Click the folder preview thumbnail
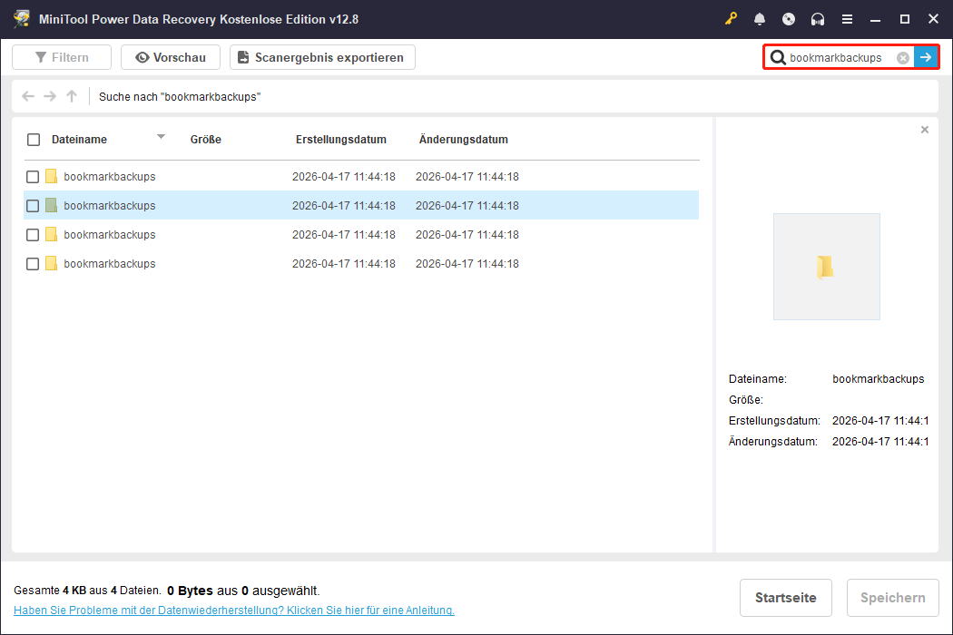This screenshot has height=635, width=953. point(826,266)
